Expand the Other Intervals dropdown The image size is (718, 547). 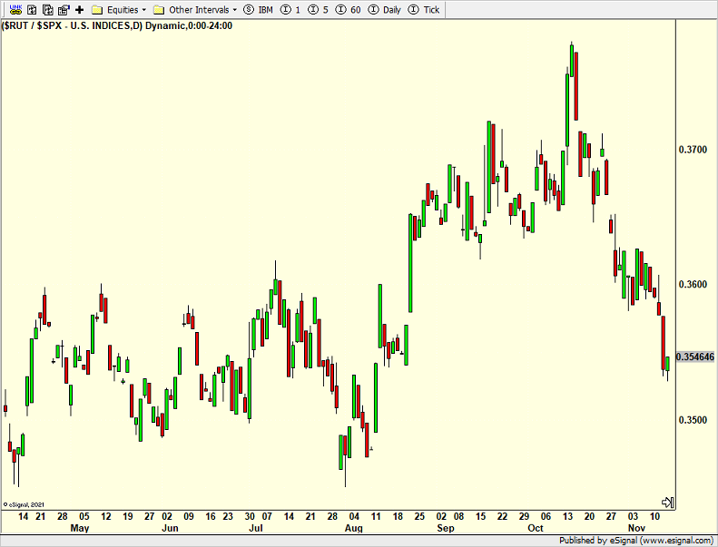[195, 9]
